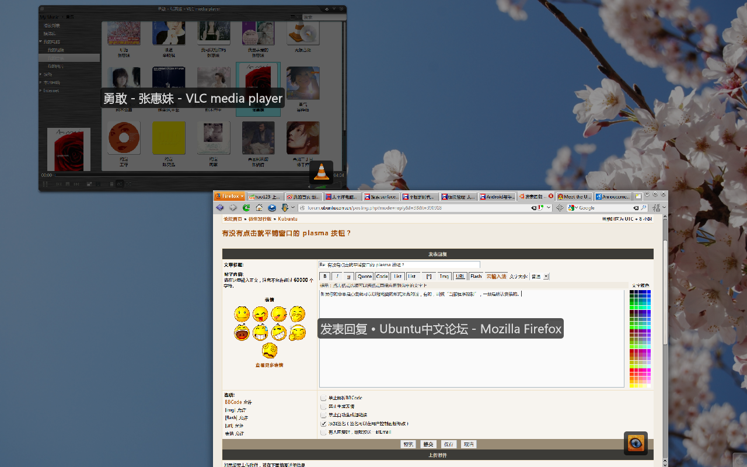Open VLC extended settings button

coord(98,184)
